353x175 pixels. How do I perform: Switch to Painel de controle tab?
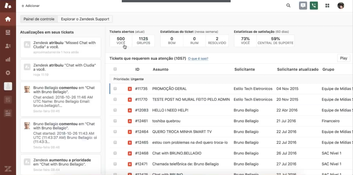point(39,19)
